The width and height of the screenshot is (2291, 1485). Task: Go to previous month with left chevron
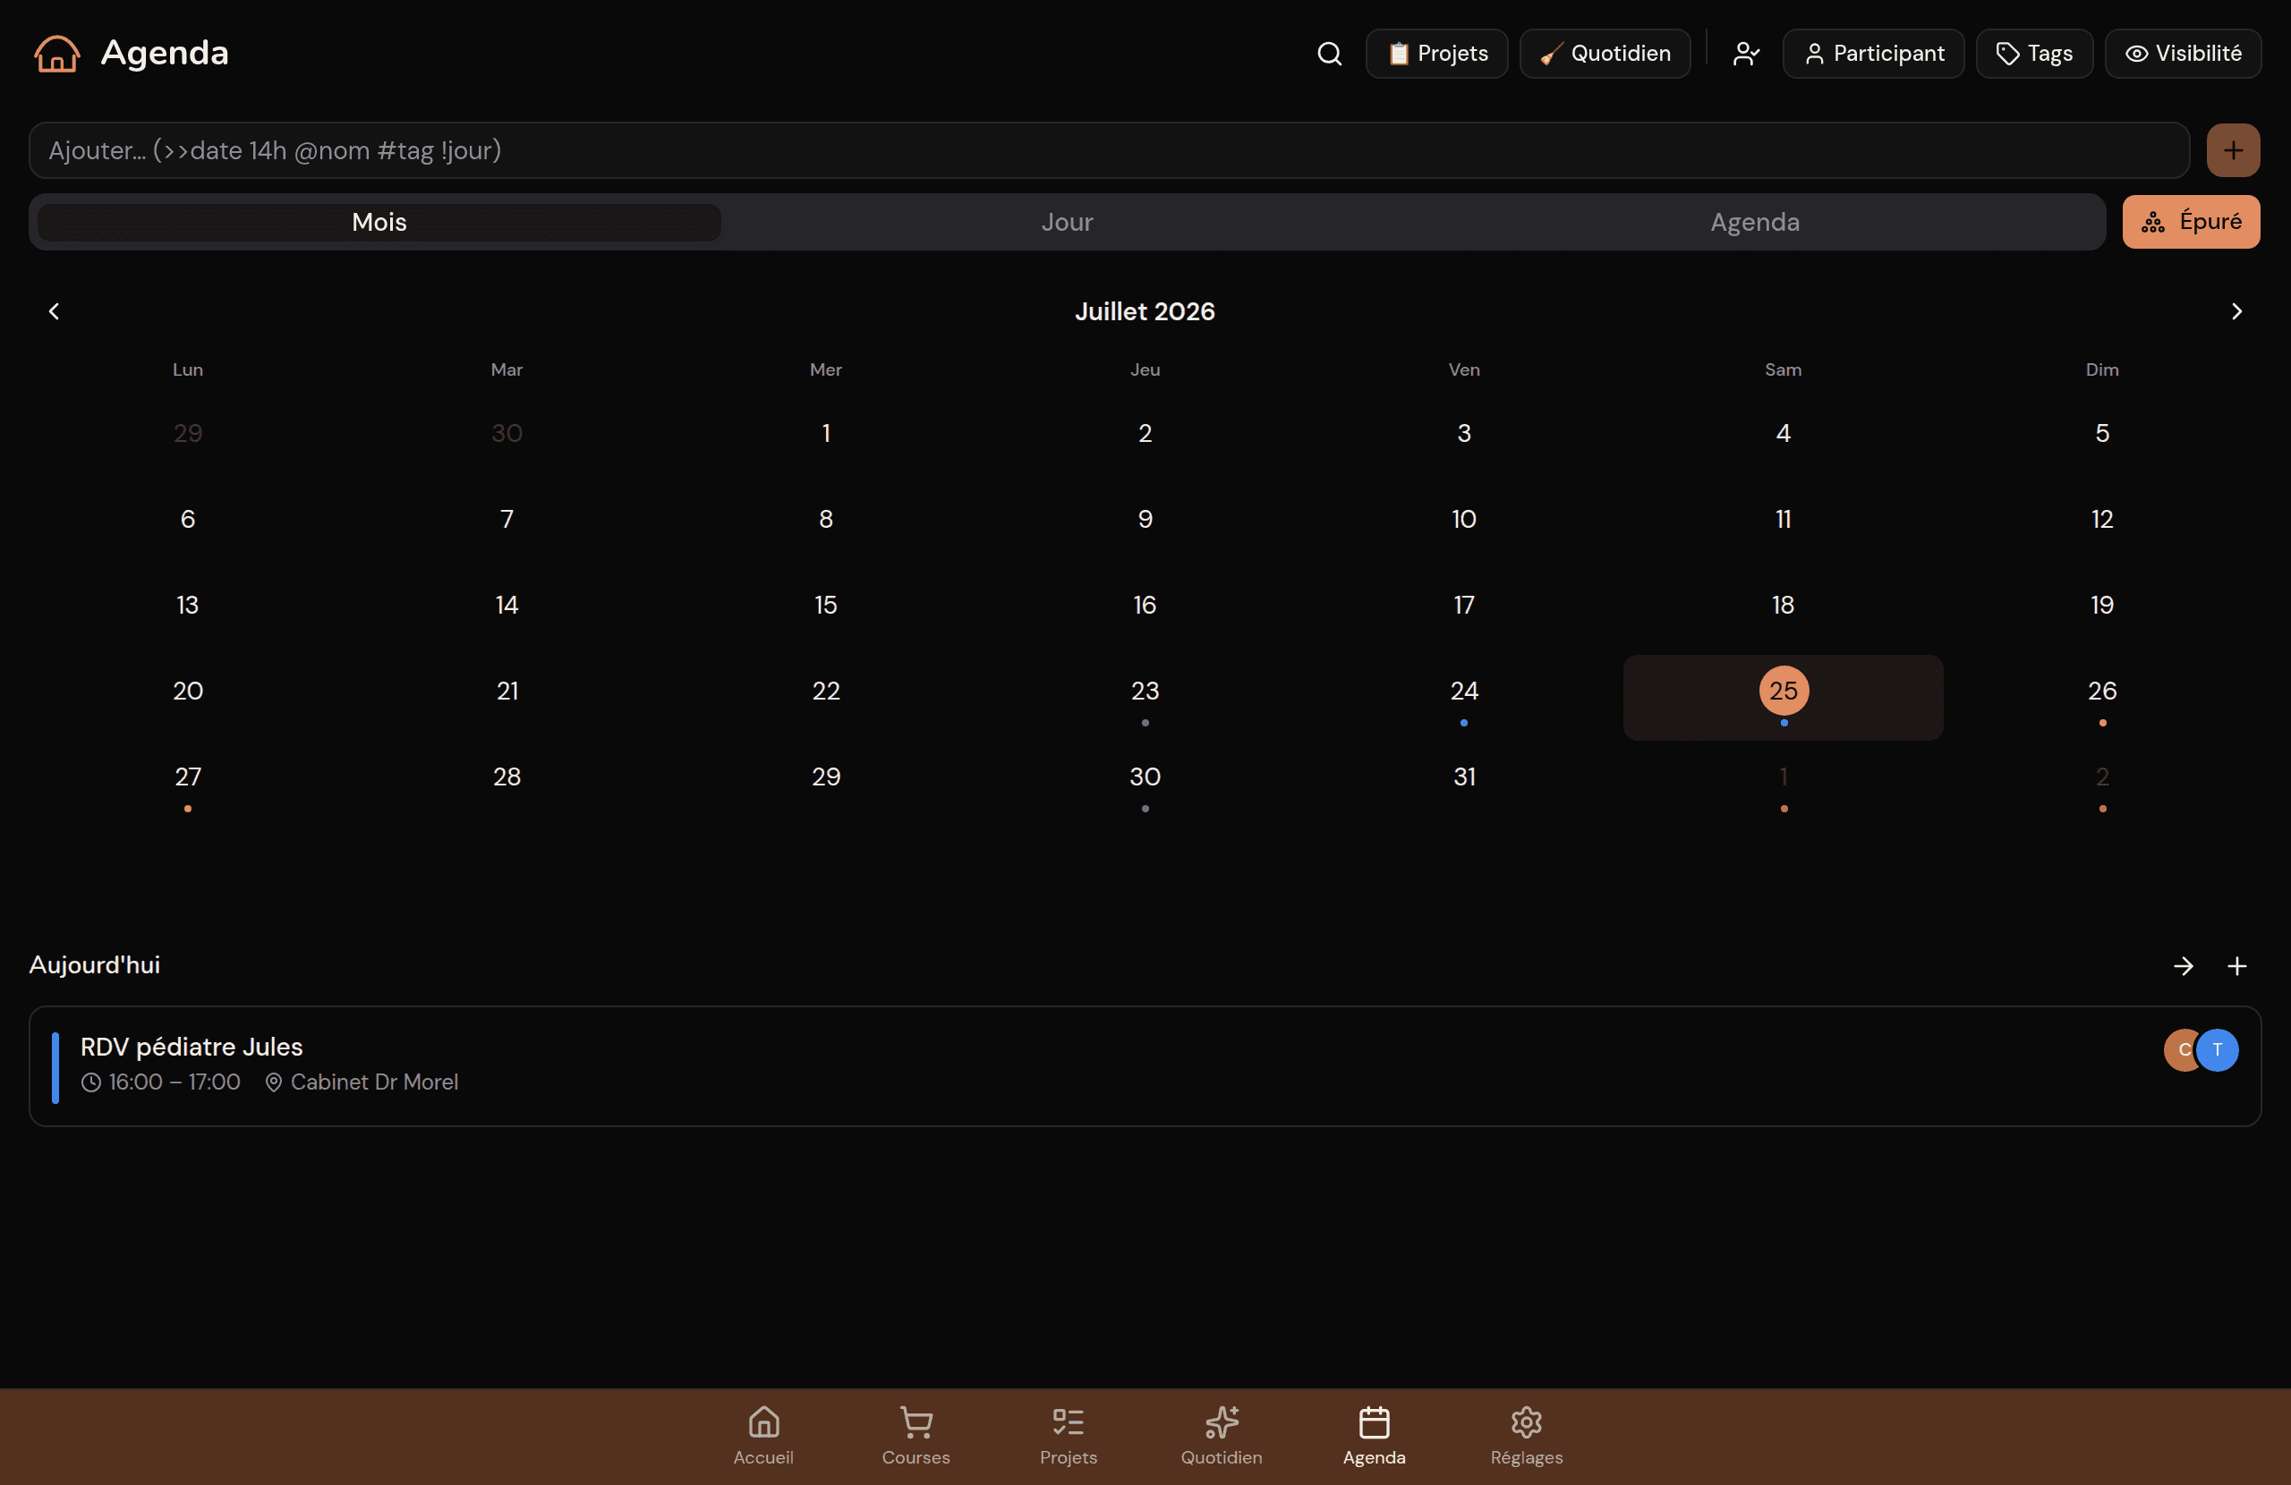[x=54, y=310]
